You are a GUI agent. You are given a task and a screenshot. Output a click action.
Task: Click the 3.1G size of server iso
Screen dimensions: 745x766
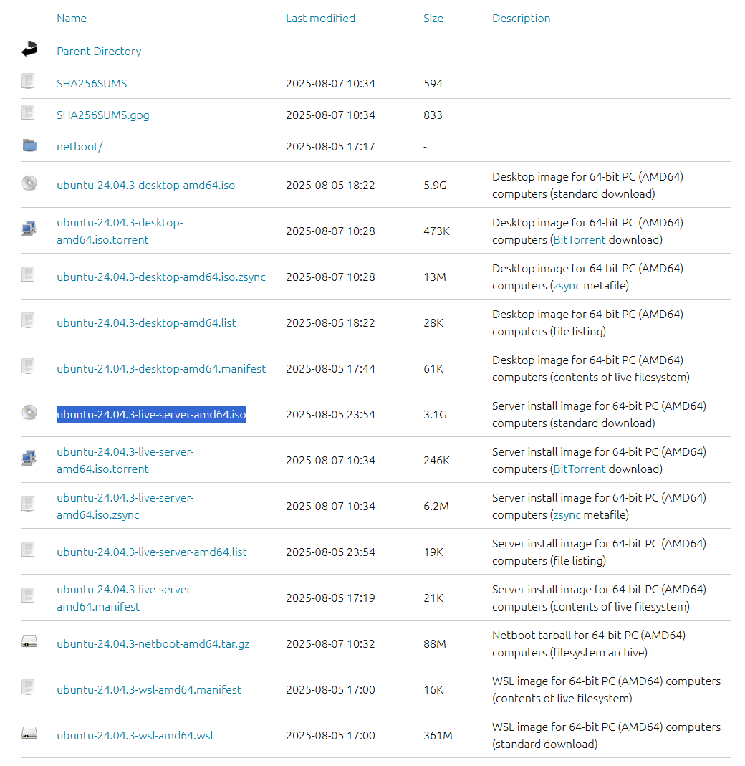pyautogui.click(x=435, y=415)
